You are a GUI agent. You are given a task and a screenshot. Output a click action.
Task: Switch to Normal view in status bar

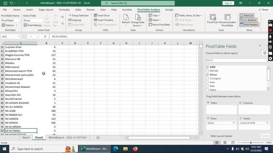point(217,143)
